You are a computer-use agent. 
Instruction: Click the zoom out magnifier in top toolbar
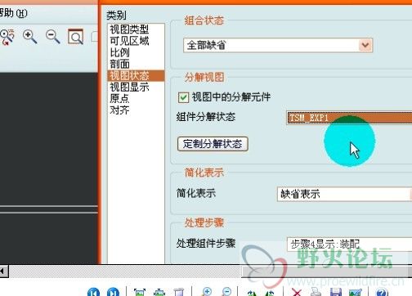pyautogui.click(x=52, y=37)
